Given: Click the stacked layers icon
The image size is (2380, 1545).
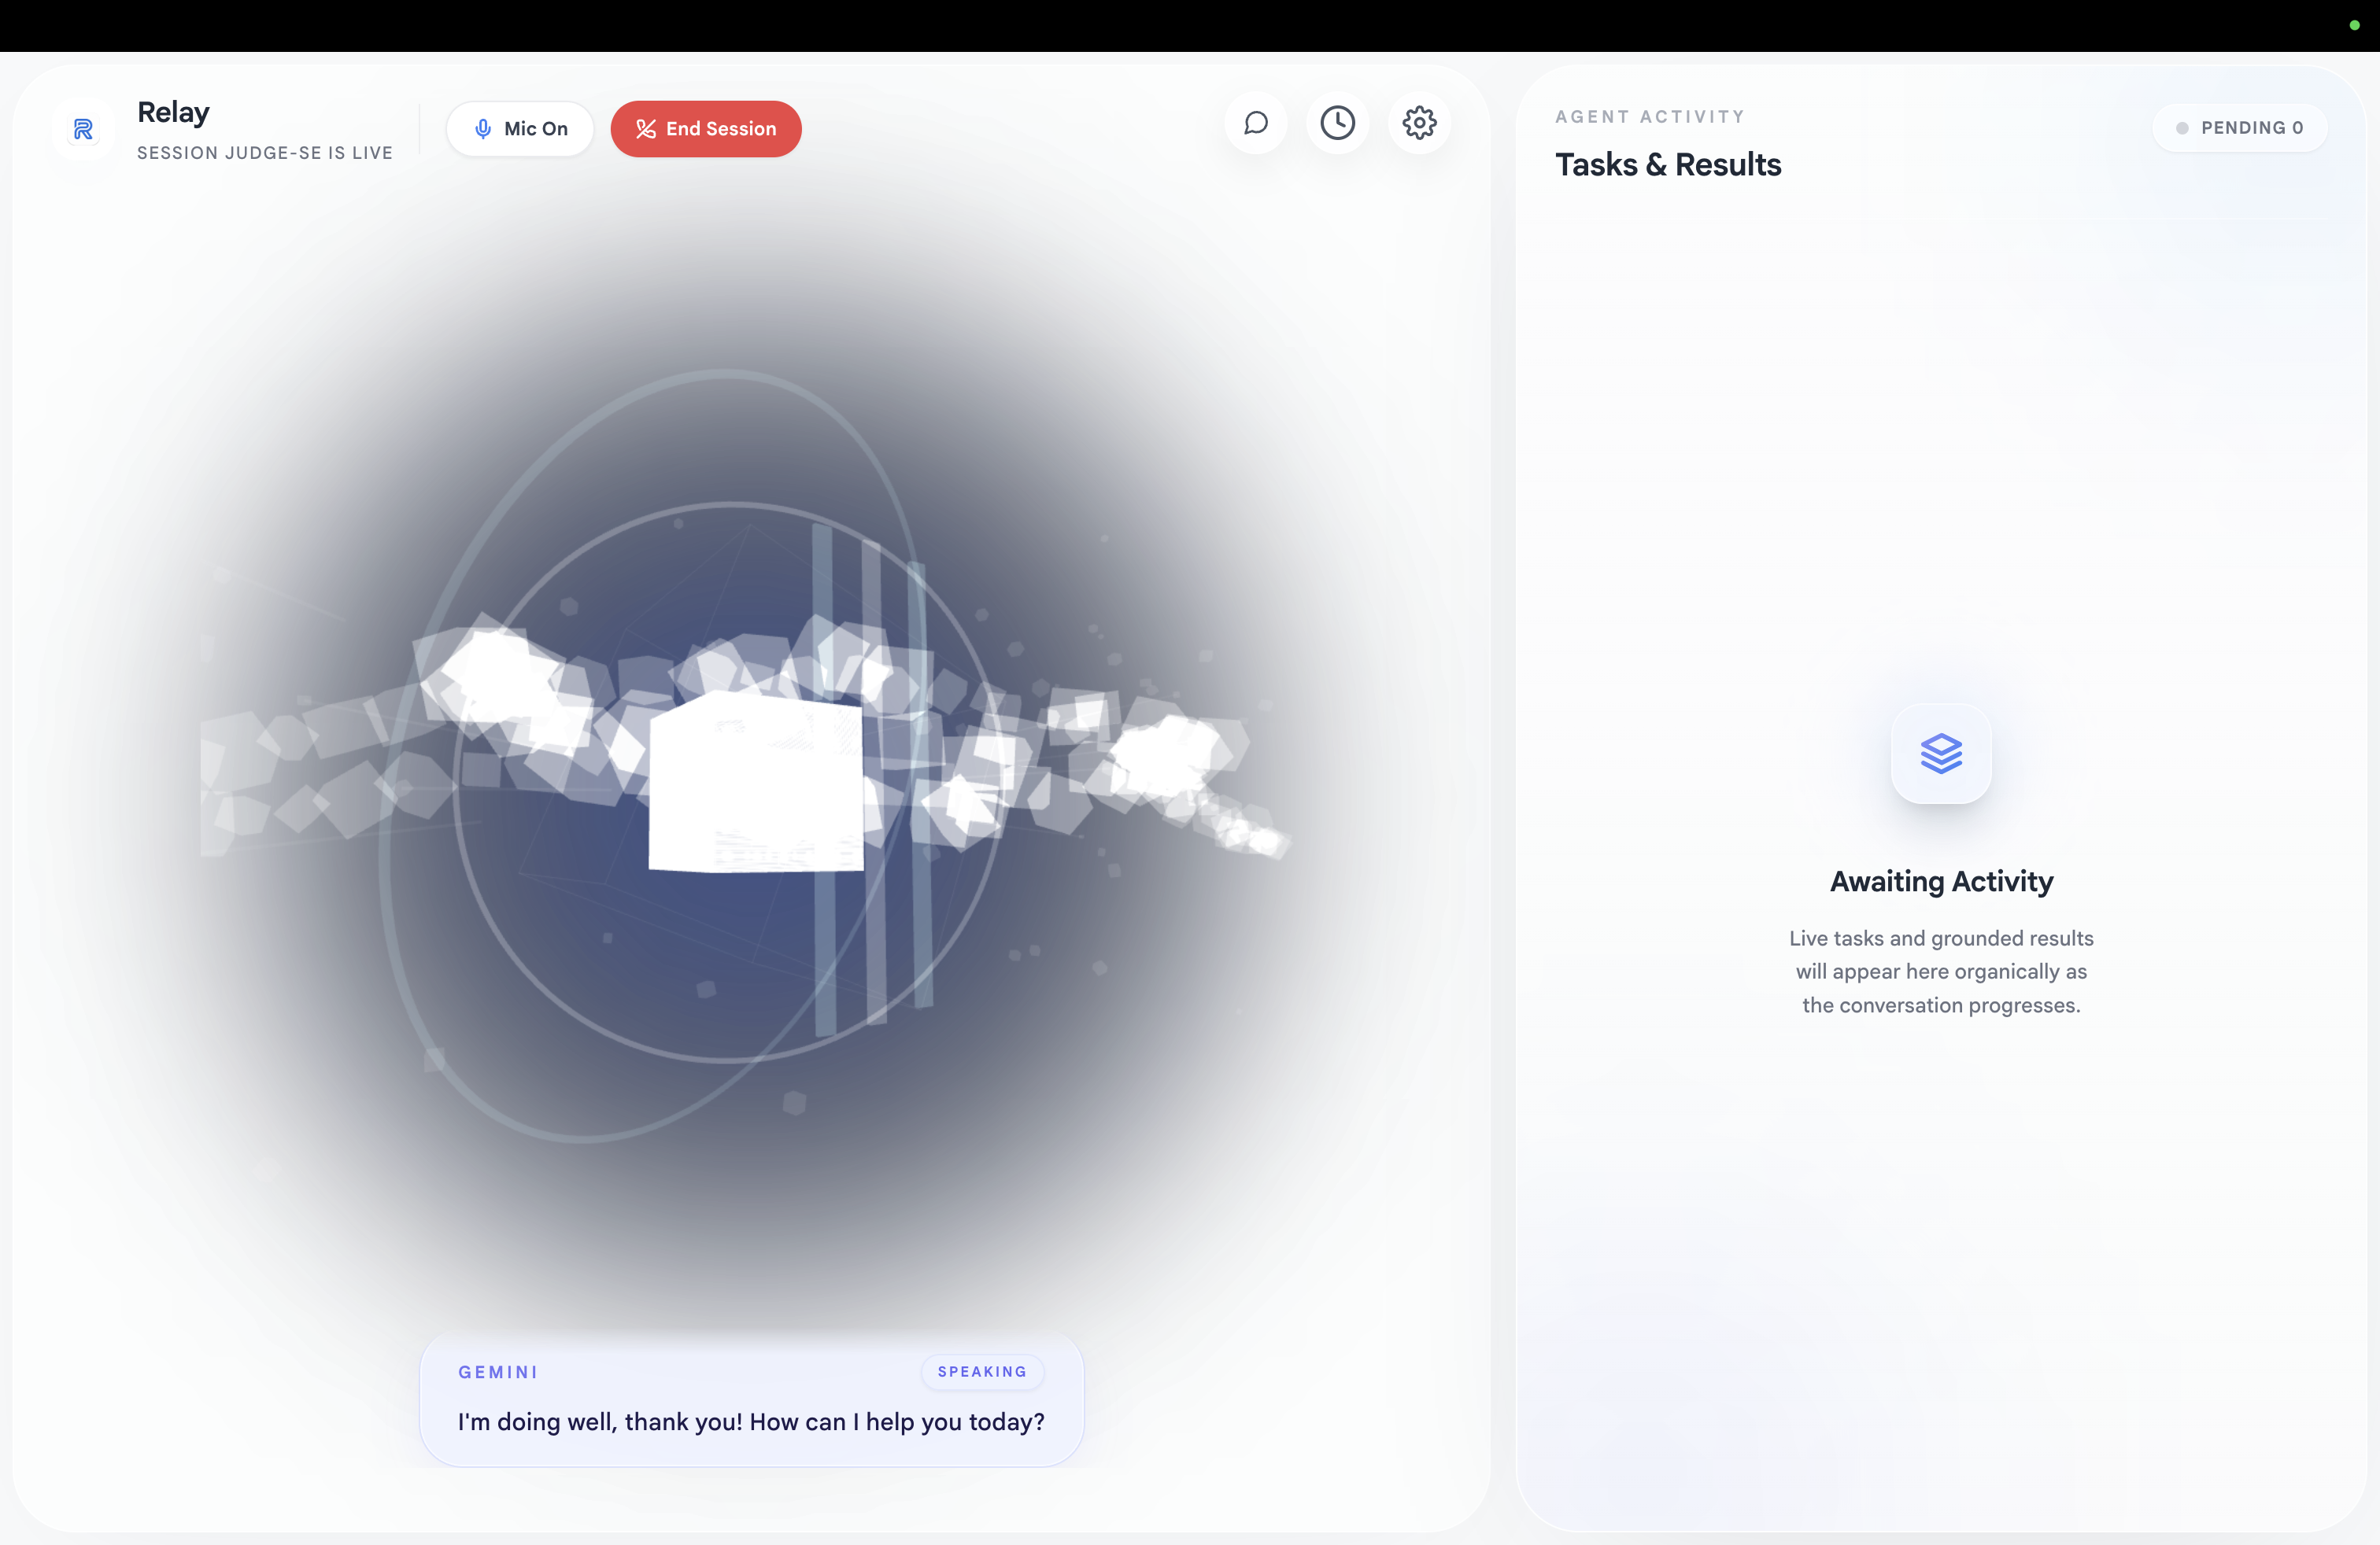Looking at the screenshot, I should coord(1940,754).
